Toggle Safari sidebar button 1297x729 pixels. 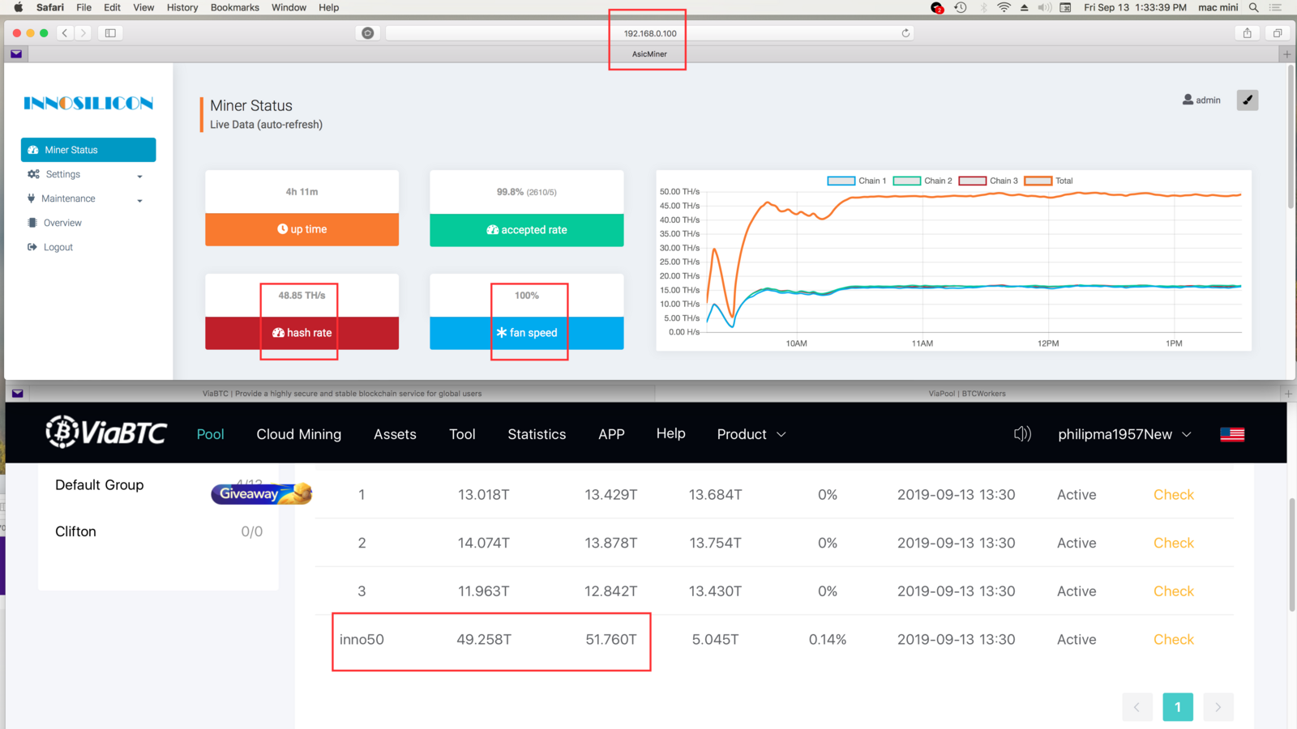tap(110, 33)
